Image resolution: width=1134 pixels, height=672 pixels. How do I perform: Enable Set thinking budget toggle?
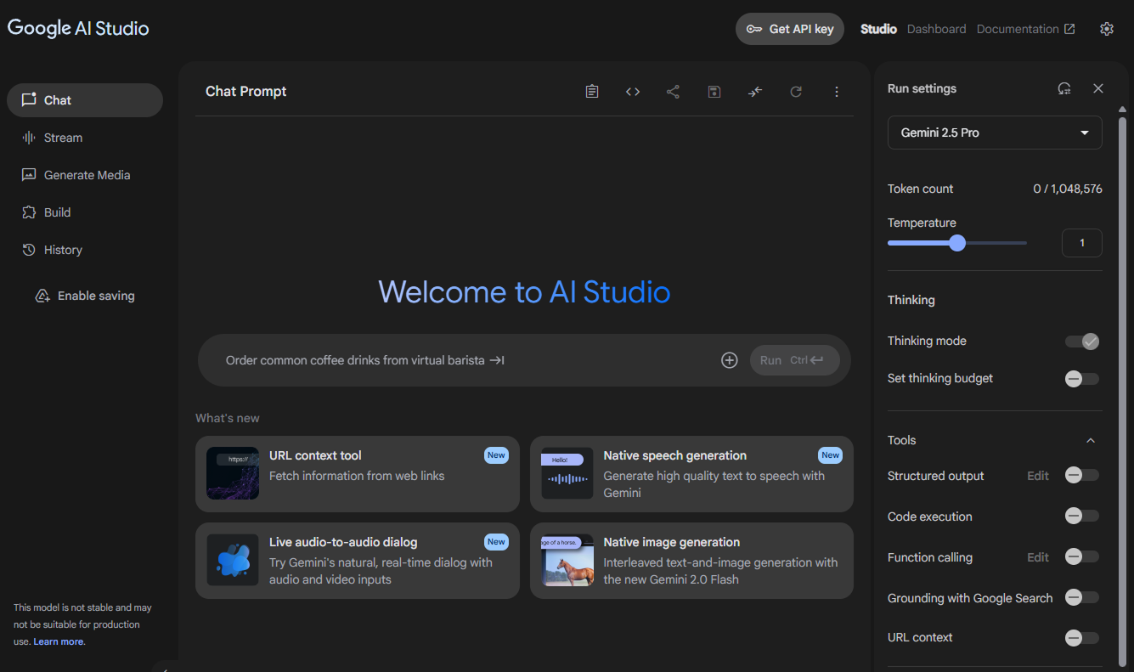1082,379
